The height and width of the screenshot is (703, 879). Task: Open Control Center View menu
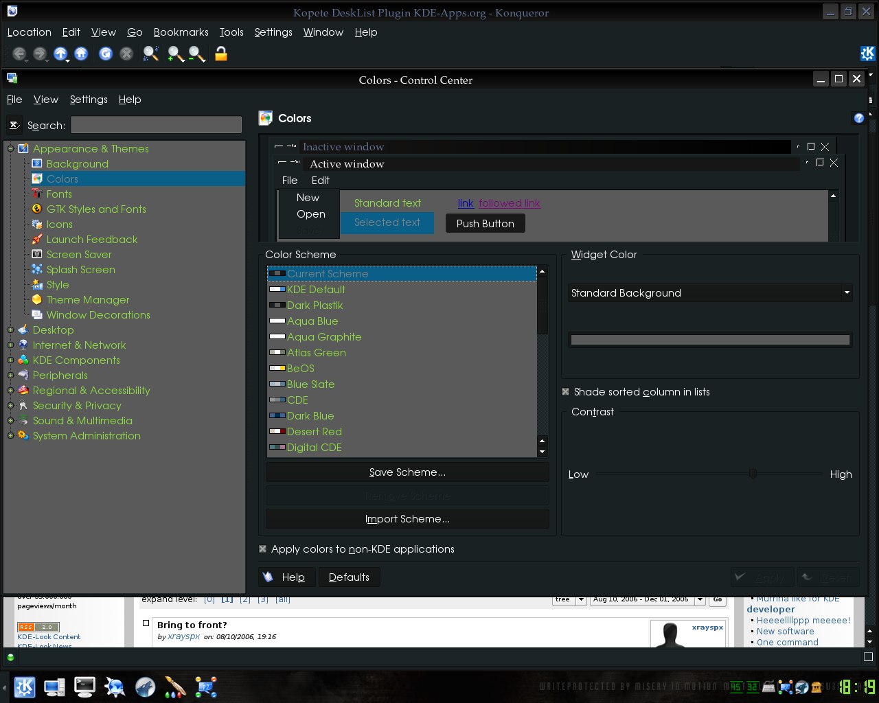coord(46,100)
